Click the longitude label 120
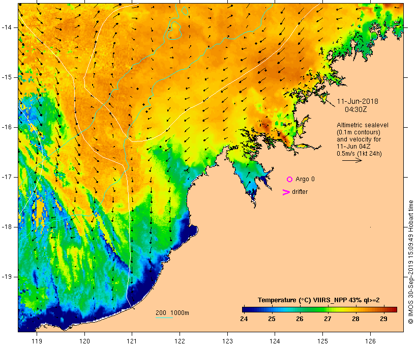This screenshot has width=417, height=346. (84, 341)
